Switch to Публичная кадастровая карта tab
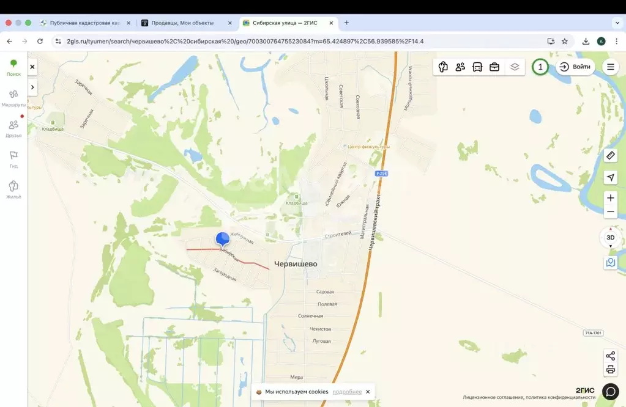The width and height of the screenshot is (626, 407). coord(83,23)
